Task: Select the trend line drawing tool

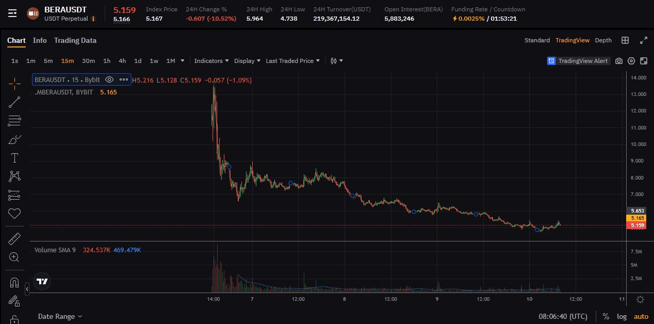Action: (14, 102)
